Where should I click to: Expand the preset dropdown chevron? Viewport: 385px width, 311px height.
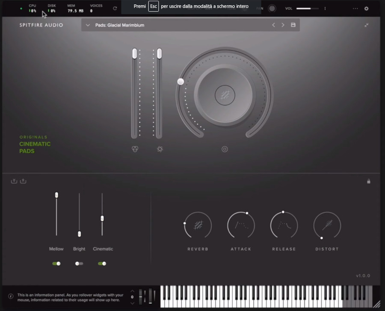[x=88, y=25]
